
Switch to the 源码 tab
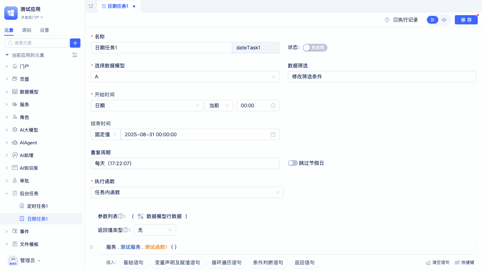tap(26, 30)
